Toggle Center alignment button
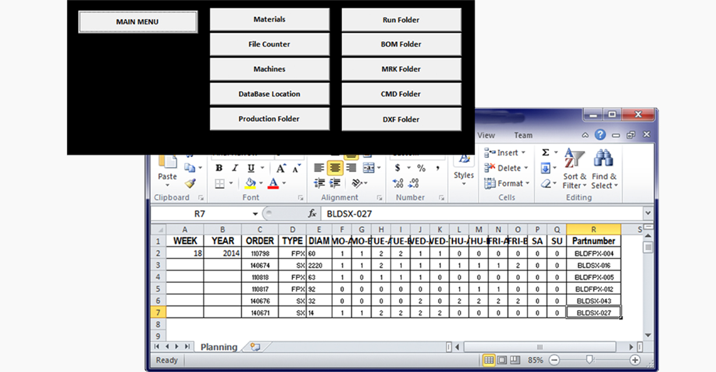716x372 pixels. (334, 168)
